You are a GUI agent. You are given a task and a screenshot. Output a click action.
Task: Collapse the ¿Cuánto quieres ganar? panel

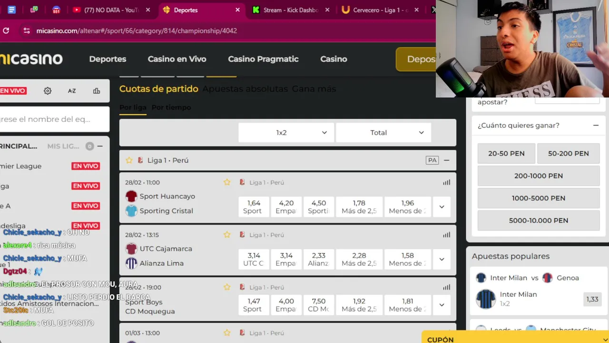click(x=596, y=125)
